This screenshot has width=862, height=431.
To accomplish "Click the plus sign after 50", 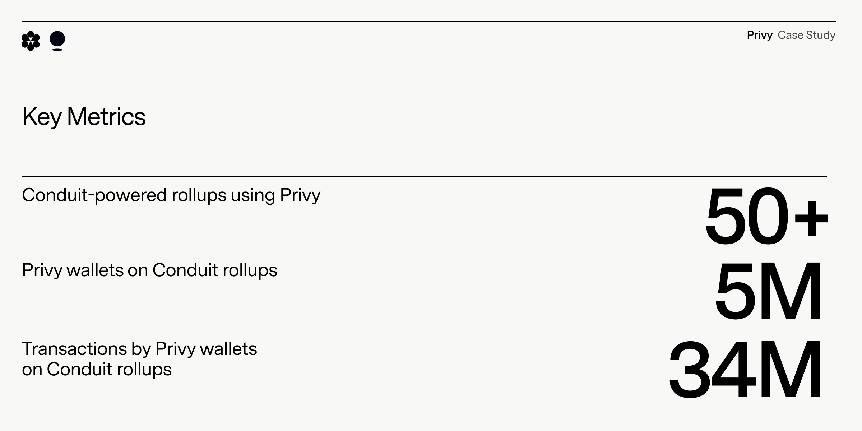I will pos(812,219).
